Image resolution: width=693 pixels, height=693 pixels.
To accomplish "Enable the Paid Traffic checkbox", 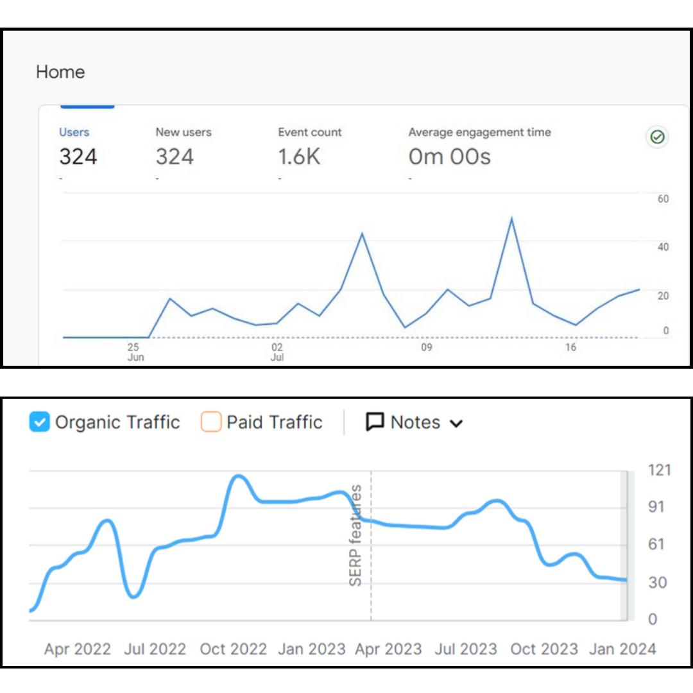I will pyautogui.click(x=211, y=422).
